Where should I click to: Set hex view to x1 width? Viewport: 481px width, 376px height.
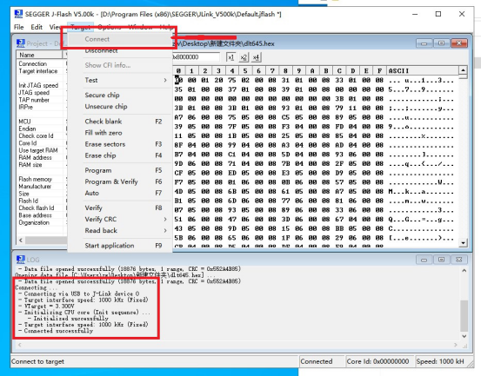(231, 57)
